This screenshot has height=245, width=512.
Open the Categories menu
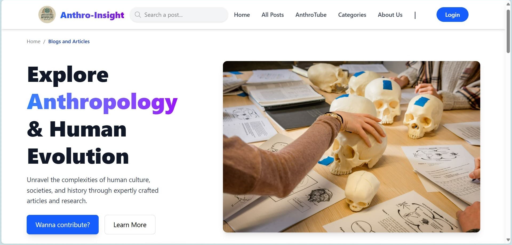[352, 15]
